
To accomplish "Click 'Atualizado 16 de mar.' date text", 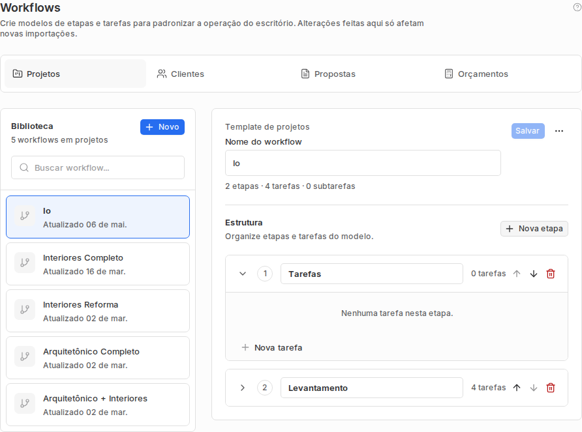I will [84, 272].
